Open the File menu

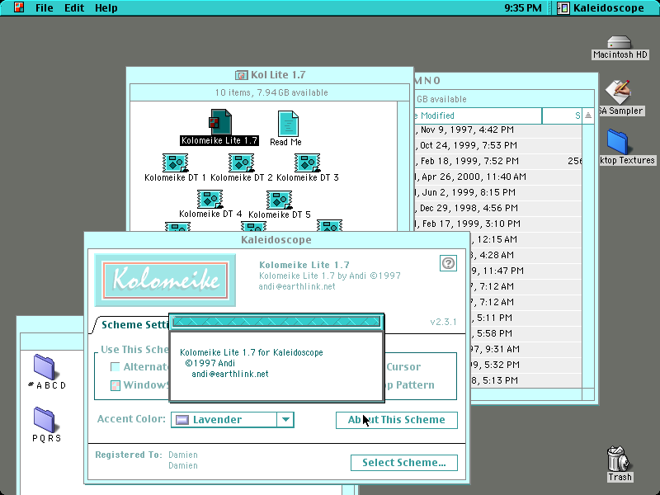(x=45, y=8)
